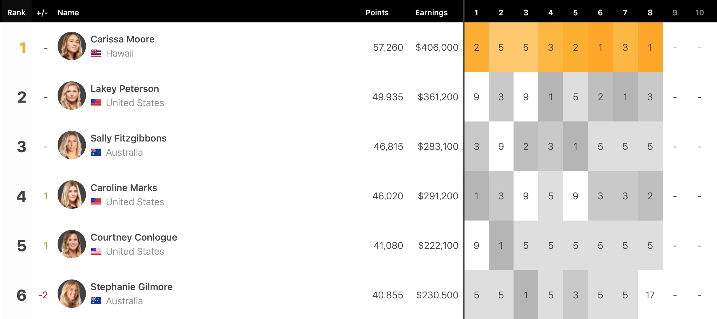Select Caroline Marks' profile avatar
Viewport: 717px width, 319px height.
point(72,195)
